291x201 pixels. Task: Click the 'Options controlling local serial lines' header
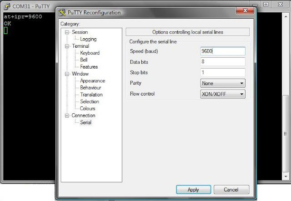click(x=188, y=32)
